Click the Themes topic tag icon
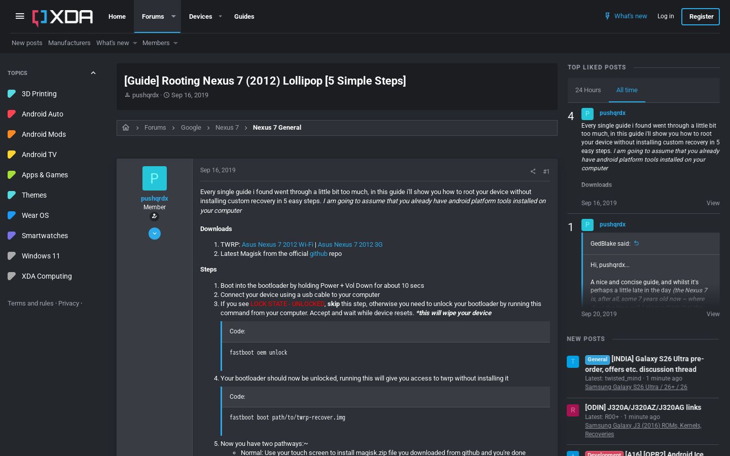The width and height of the screenshot is (730, 456). click(12, 195)
